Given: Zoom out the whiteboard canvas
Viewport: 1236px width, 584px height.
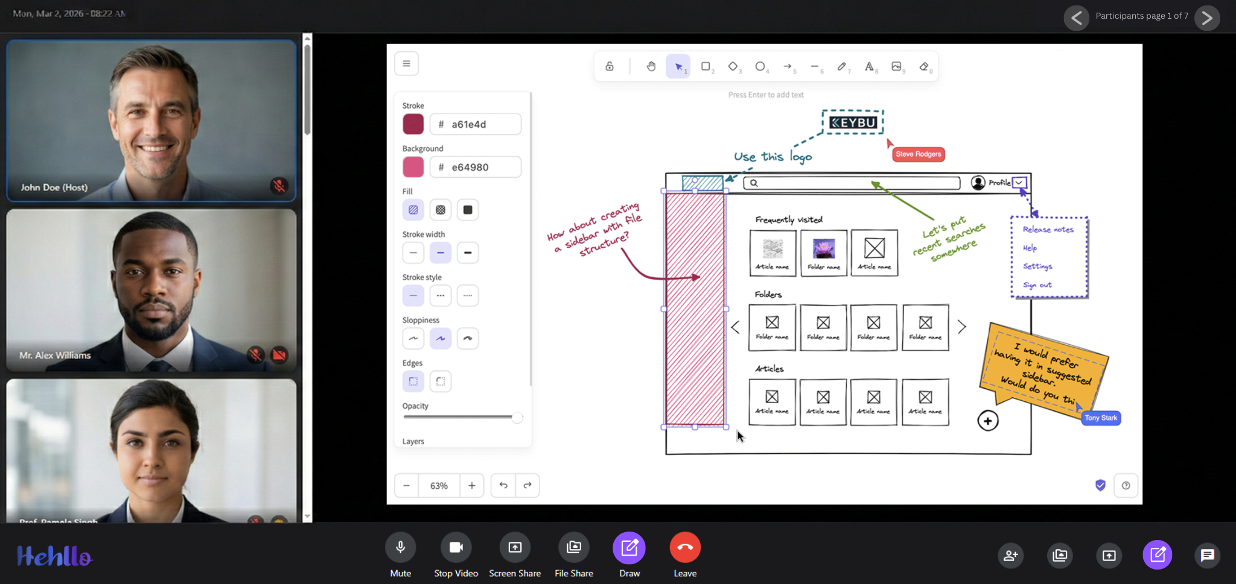Looking at the screenshot, I should (x=406, y=485).
